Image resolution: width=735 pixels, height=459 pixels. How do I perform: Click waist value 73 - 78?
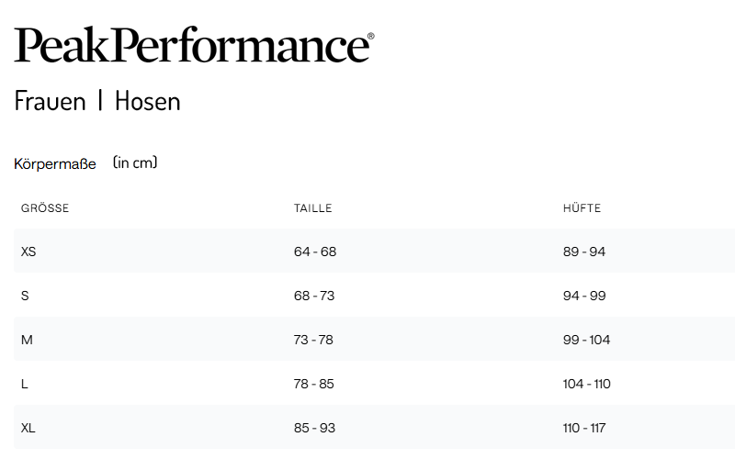[313, 340]
